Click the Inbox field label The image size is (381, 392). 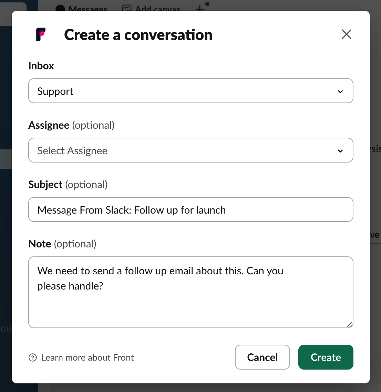pos(41,66)
